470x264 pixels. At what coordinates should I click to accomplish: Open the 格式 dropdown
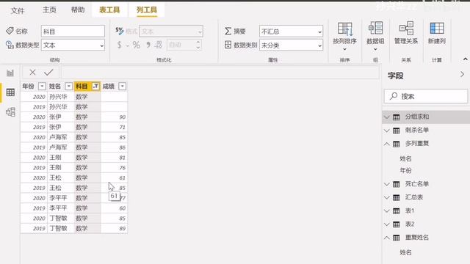pyautogui.click(x=171, y=32)
